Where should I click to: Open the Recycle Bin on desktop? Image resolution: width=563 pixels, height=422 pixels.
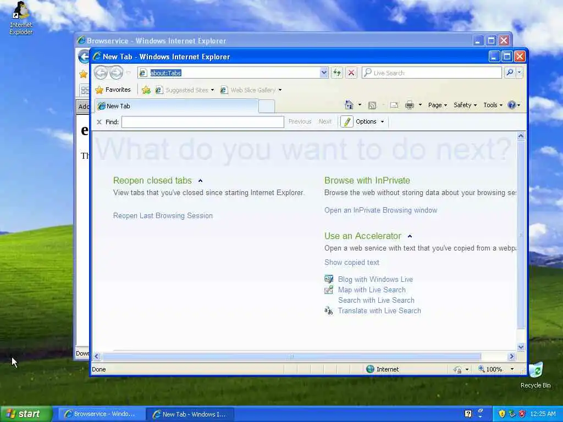tap(536, 375)
